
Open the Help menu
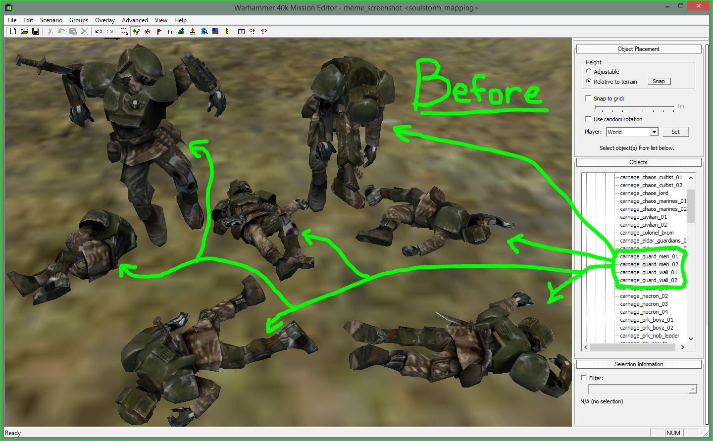(x=180, y=20)
